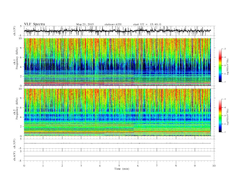
Task: Click the '-7' label on ch.2 colorbar
Action: pos(225,132)
